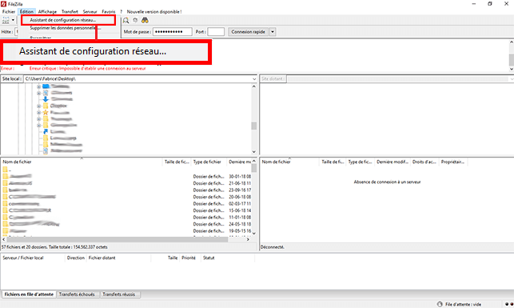Click the local file list horizontal scrollbar

117,239
